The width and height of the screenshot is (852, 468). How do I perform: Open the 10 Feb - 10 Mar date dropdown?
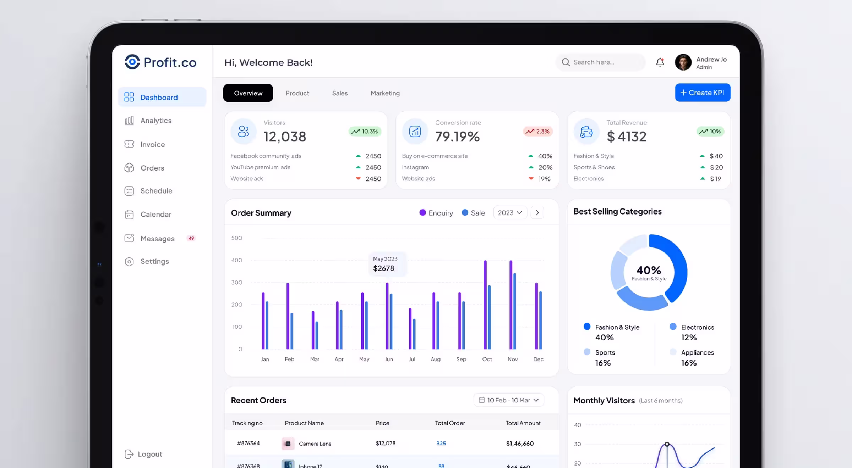[509, 400]
